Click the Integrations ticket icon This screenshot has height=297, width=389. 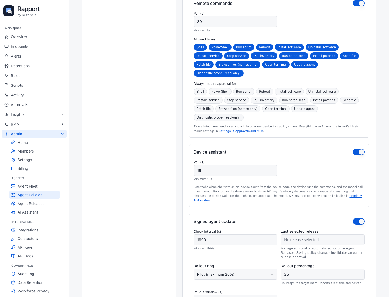pyautogui.click(x=13, y=230)
